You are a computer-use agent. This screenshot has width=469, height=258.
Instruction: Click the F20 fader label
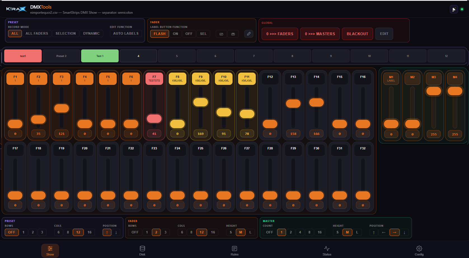point(85,150)
